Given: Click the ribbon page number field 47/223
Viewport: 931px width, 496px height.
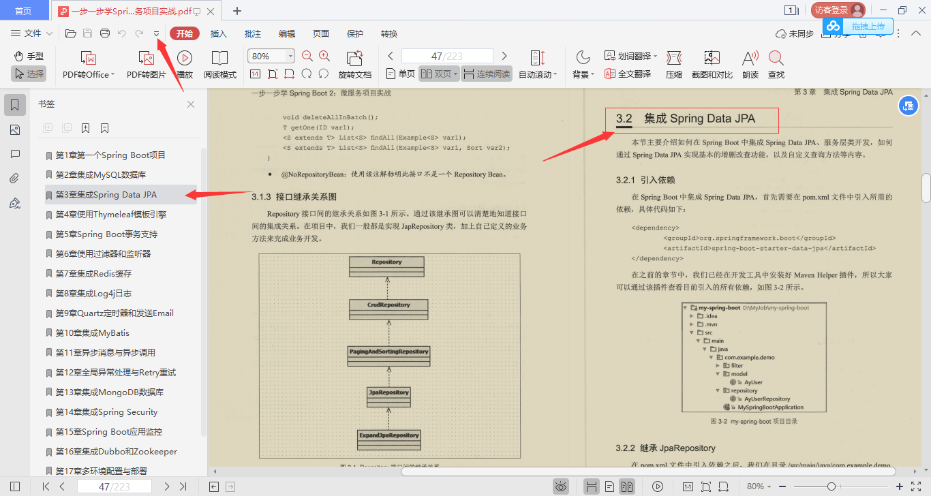Looking at the screenshot, I should 447,56.
